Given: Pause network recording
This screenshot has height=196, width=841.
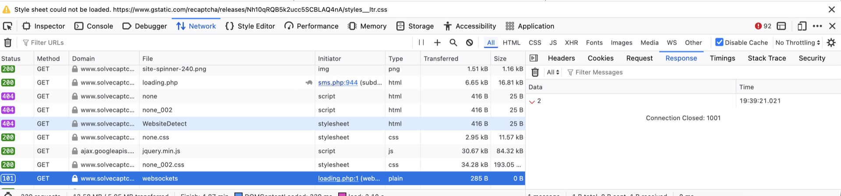Looking at the screenshot, I should (x=421, y=42).
